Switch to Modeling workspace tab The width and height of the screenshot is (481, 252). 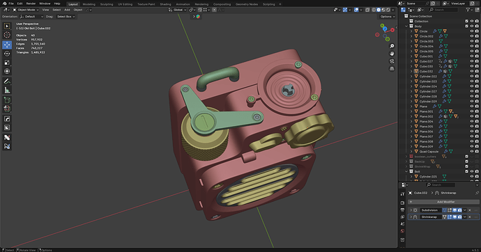pyautogui.click(x=89, y=4)
